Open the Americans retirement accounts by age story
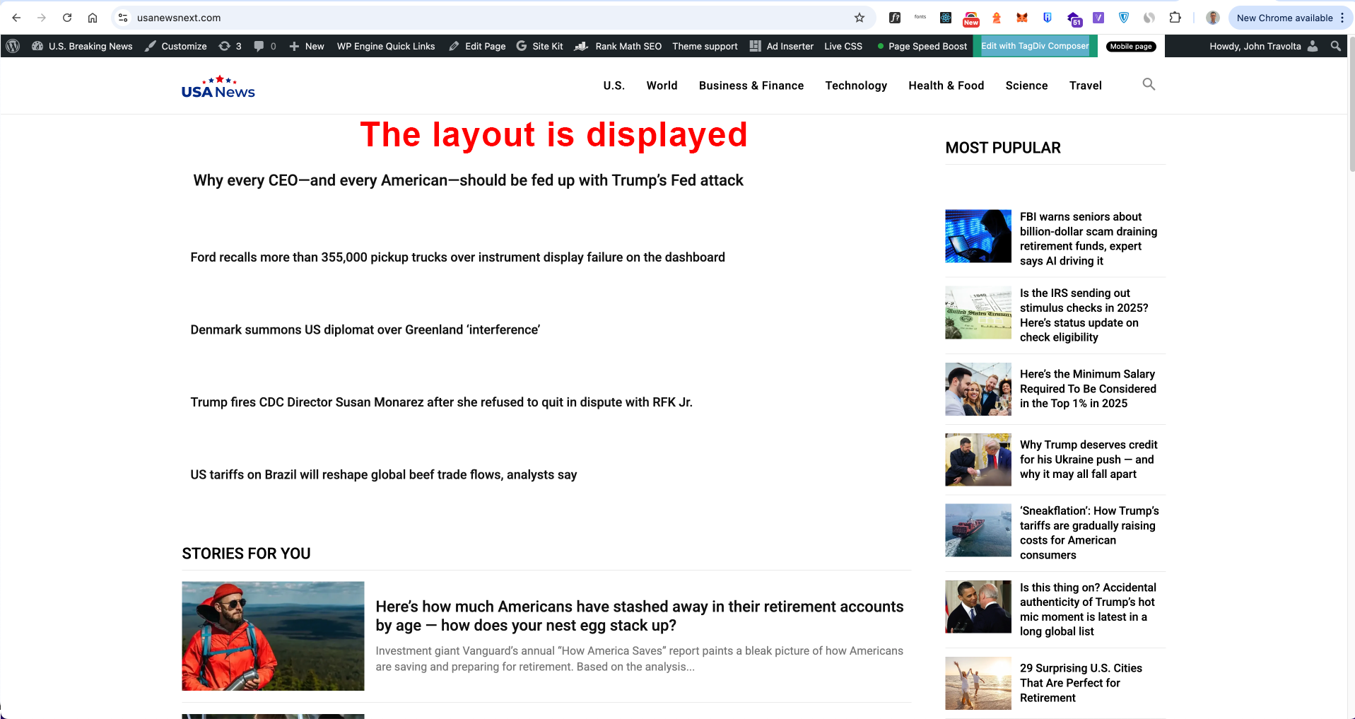This screenshot has width=1355, height=719. [639, 616]
